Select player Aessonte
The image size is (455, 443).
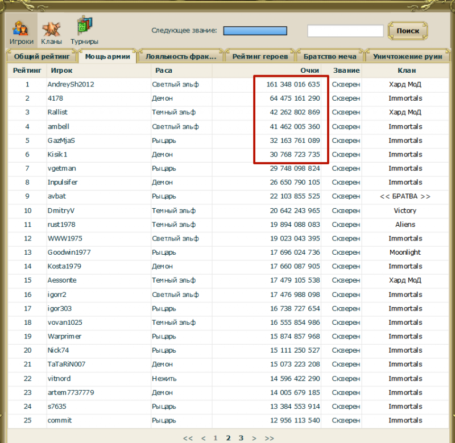62,280
